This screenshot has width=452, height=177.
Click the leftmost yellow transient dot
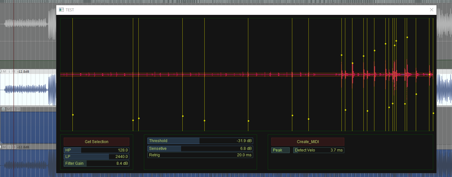coord(73,115)
